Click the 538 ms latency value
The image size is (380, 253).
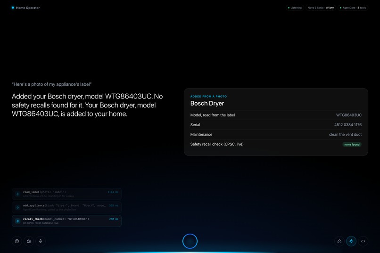pos(114,205)
